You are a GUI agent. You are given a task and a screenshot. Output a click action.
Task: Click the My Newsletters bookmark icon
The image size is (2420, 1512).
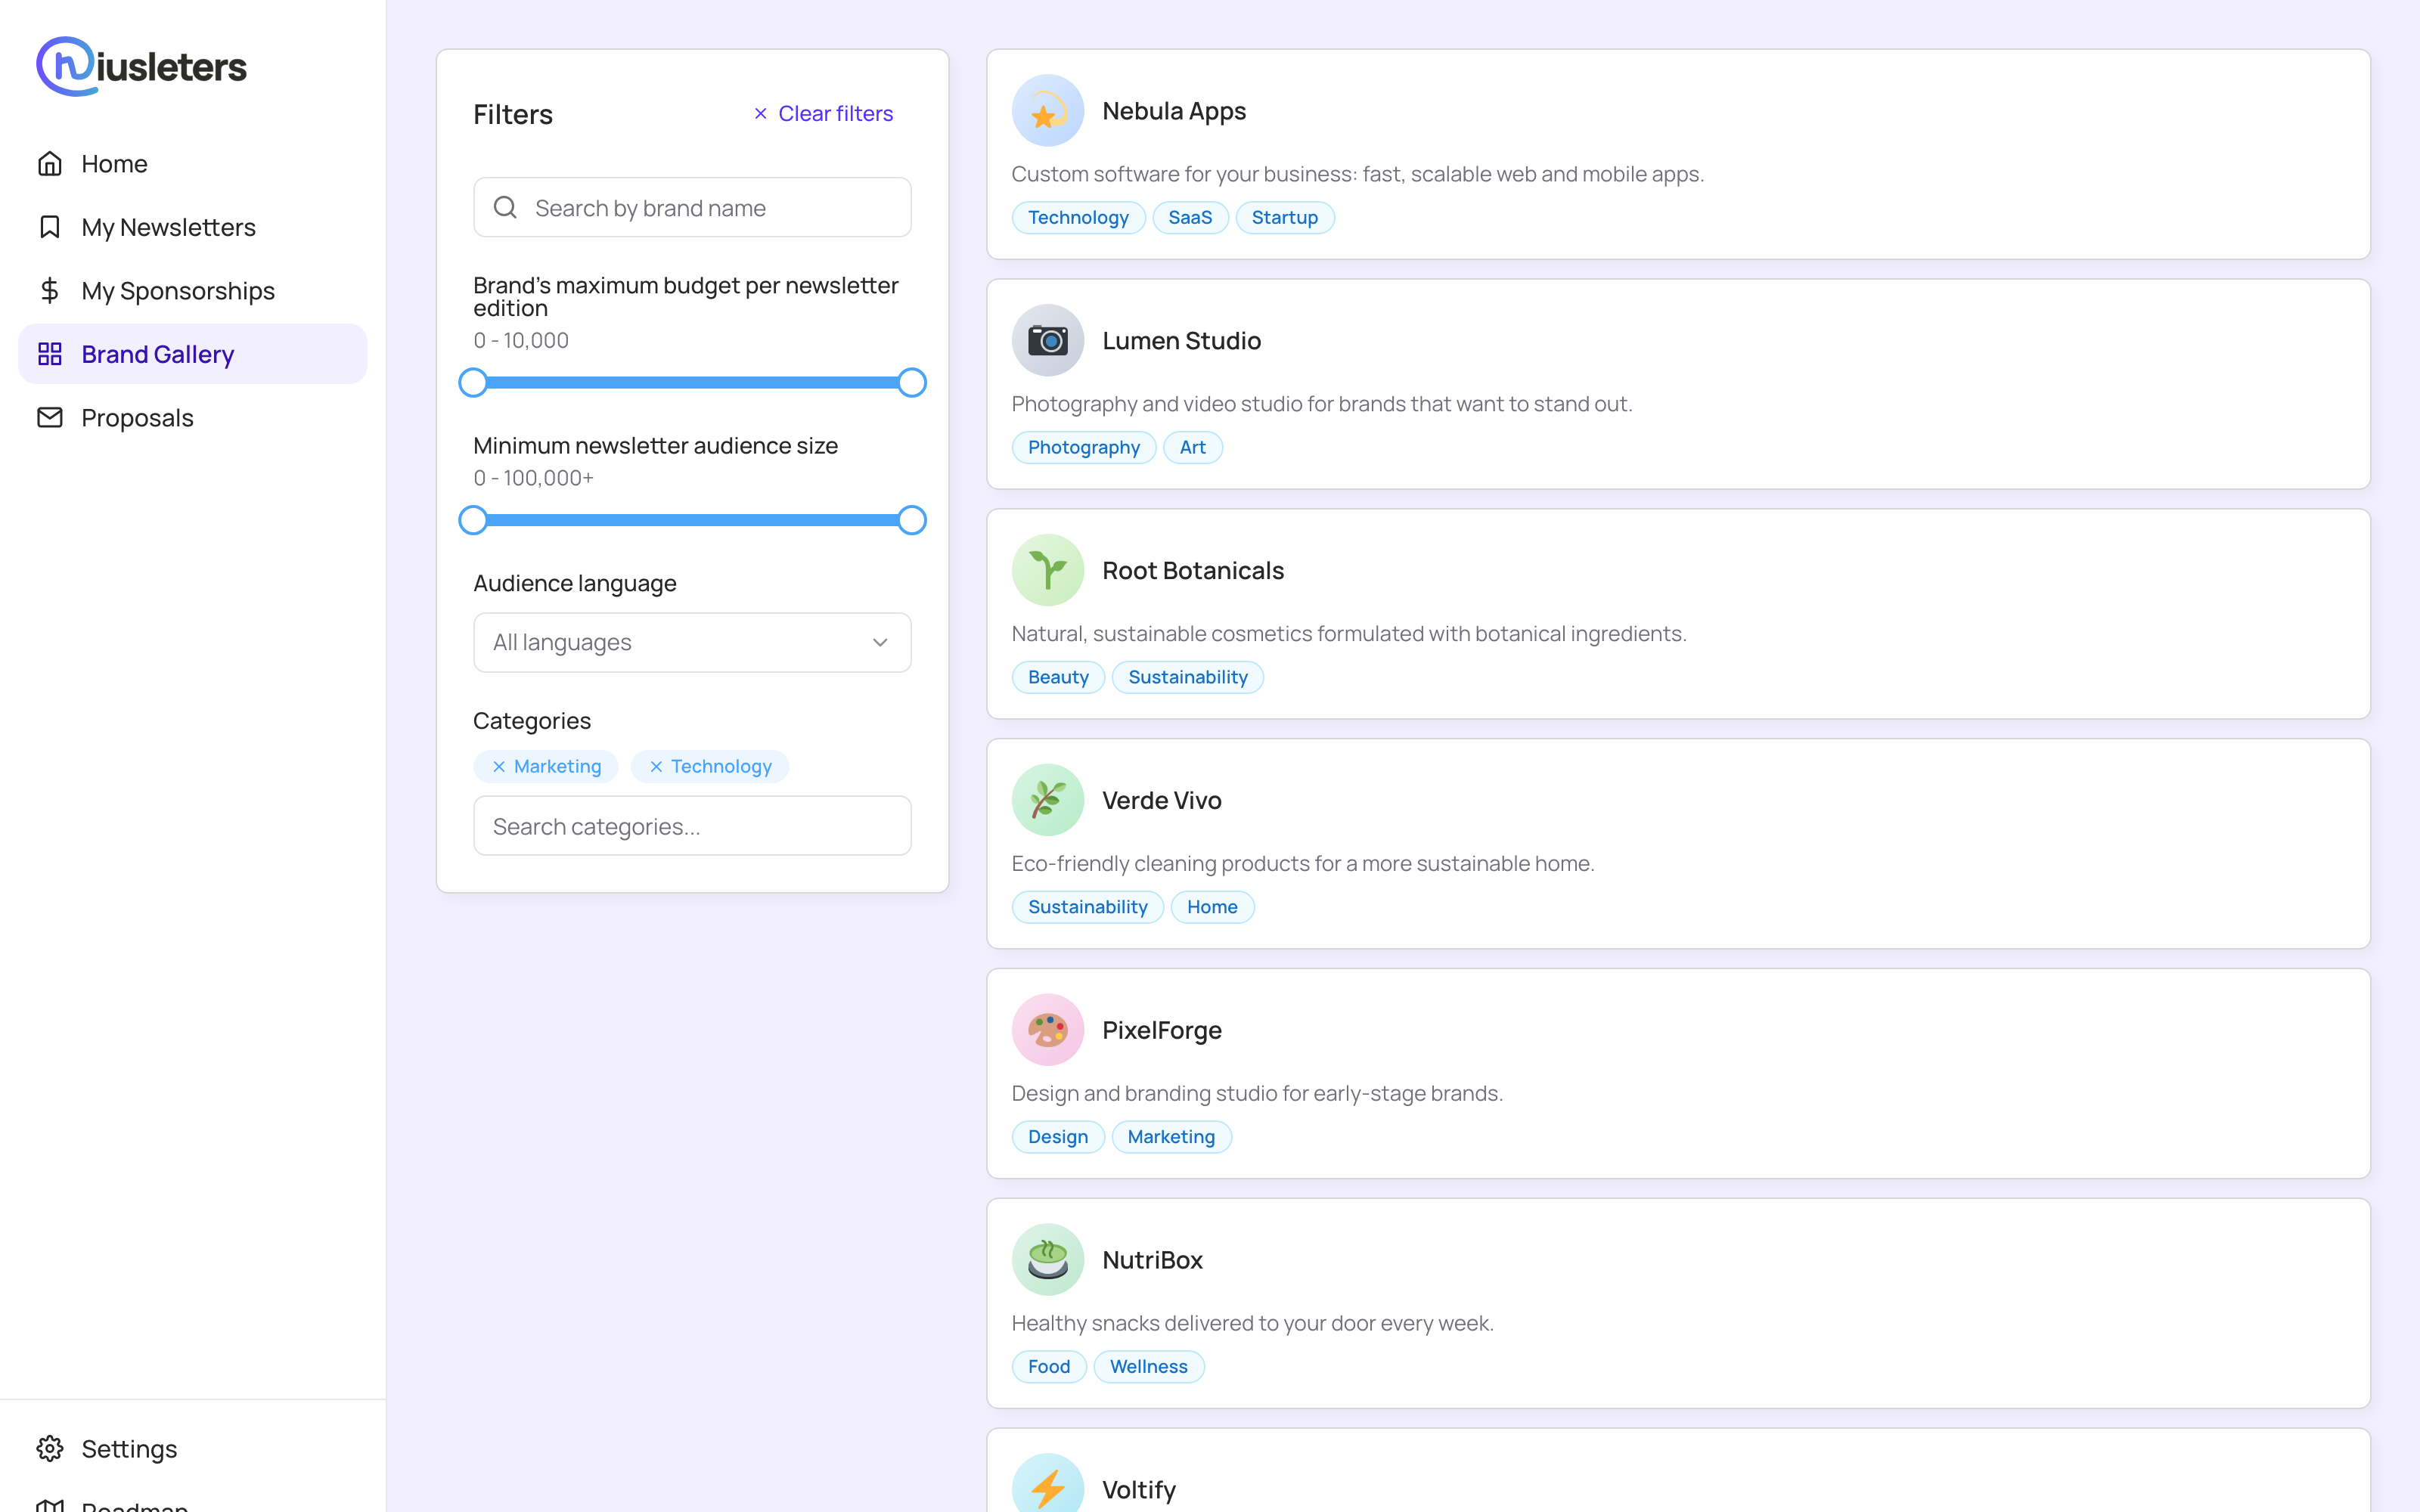50,227
